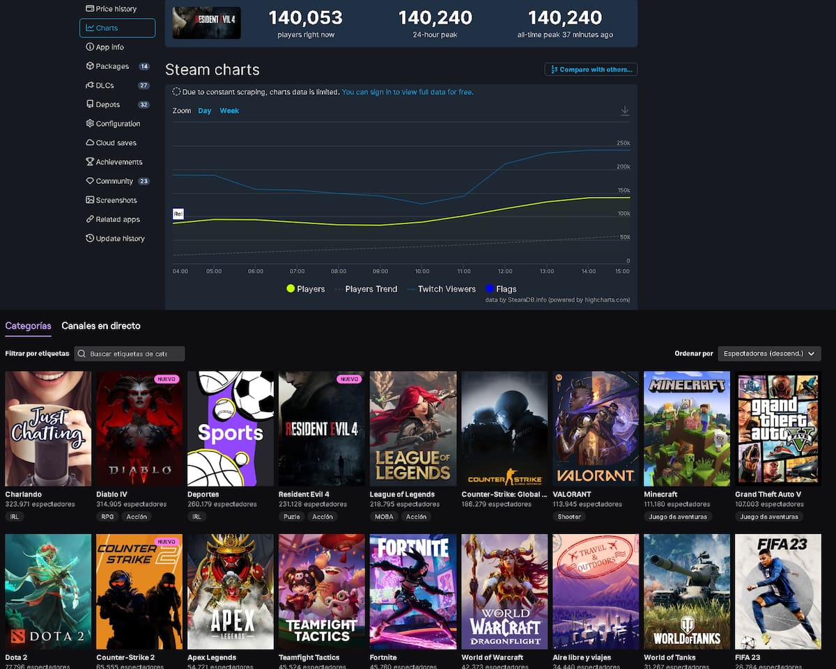Open App info page
The image size is (836, 669).
104,47
